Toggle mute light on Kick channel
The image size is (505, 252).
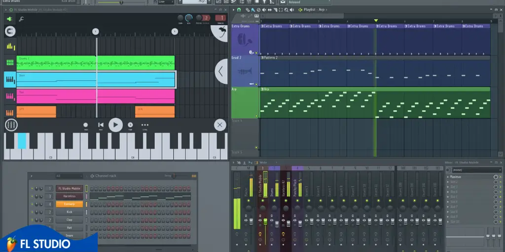click(32, 212)
